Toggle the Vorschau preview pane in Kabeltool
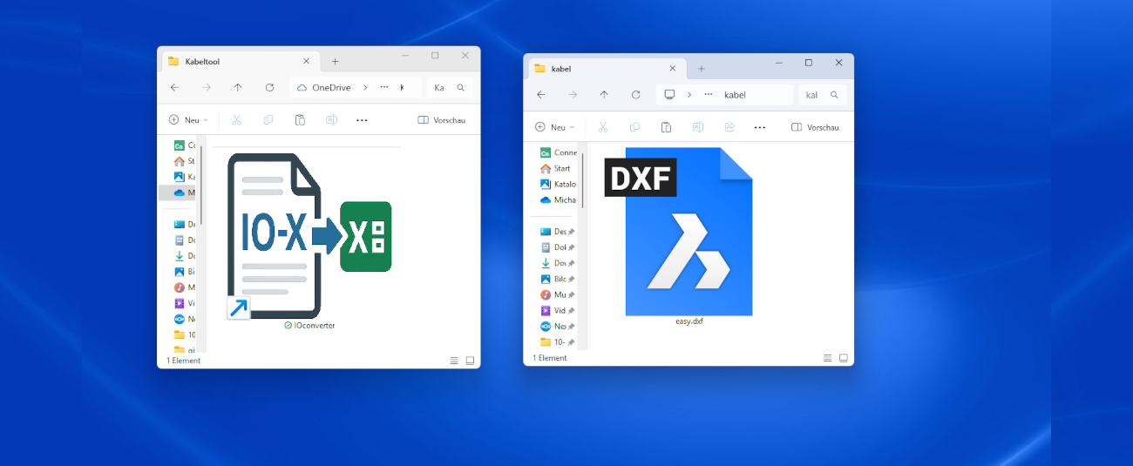 (x=442, y=120)
